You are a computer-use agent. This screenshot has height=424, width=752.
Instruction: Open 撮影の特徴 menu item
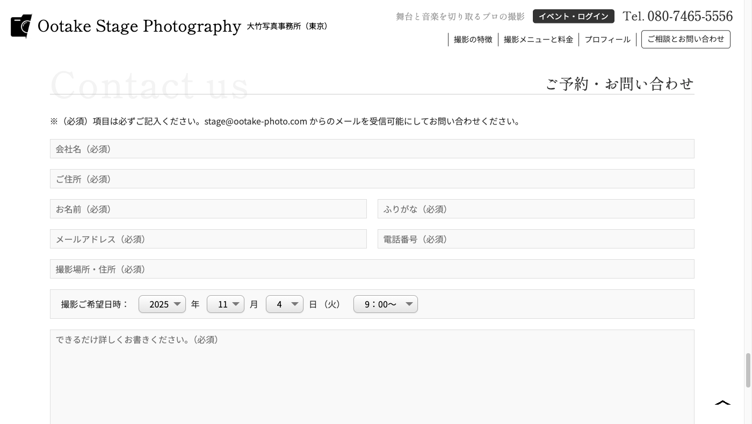[x=473, y=40]
